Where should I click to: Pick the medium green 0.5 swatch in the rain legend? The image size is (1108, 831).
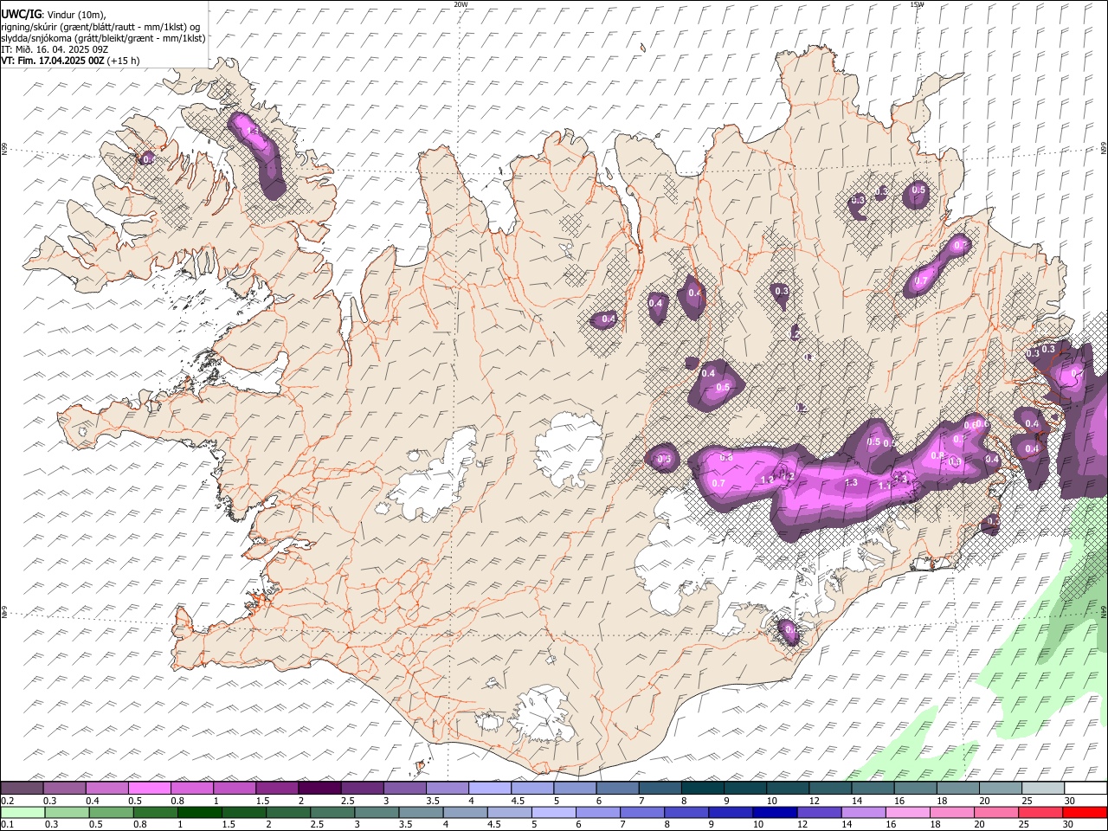113,812
